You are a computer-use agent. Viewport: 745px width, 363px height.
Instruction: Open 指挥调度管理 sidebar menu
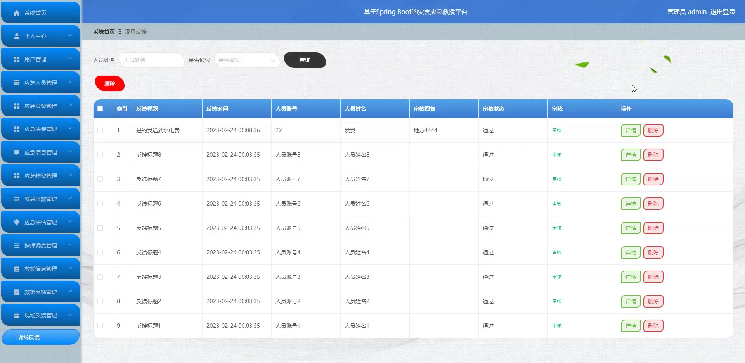(41, 245)
